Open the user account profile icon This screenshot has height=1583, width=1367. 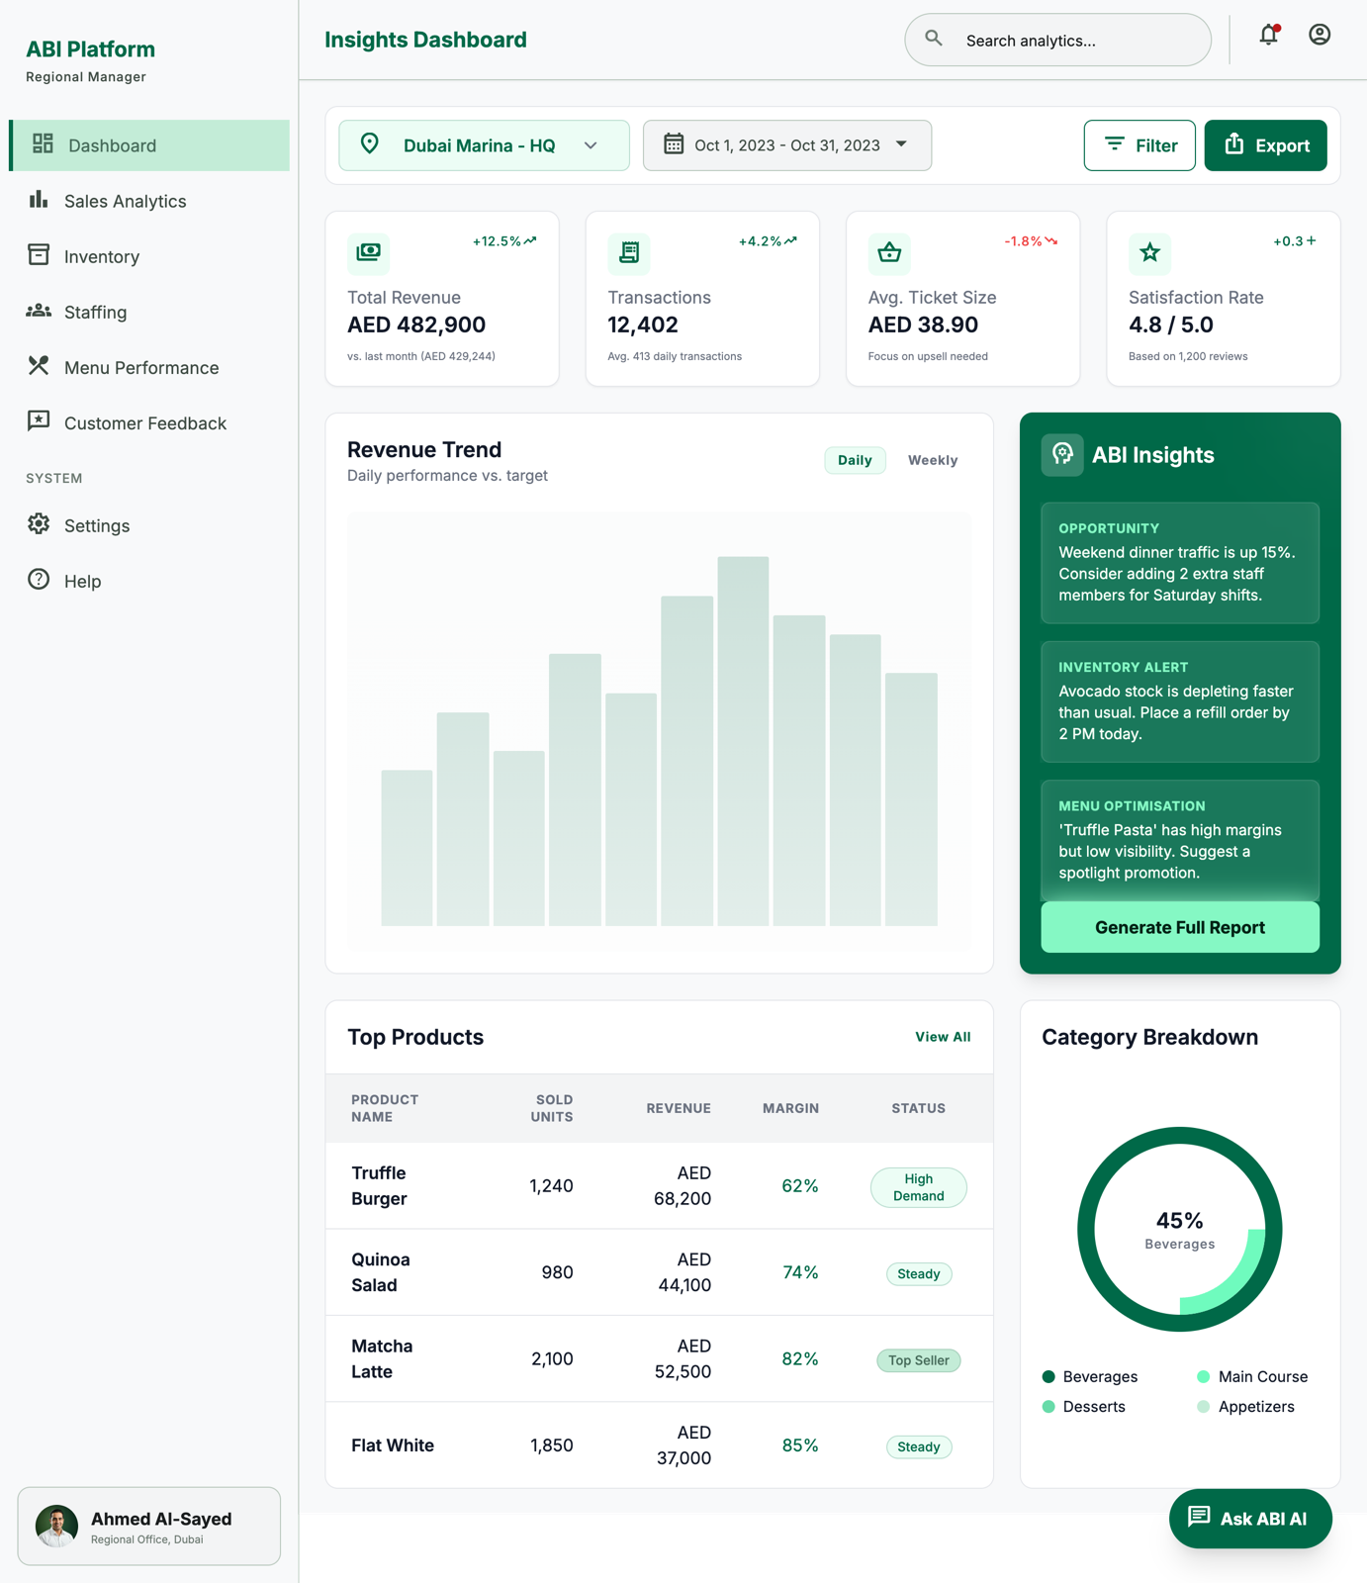1320,35
